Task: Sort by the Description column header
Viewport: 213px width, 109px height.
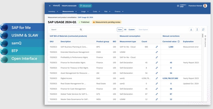Action: click(x=65, y=41)
